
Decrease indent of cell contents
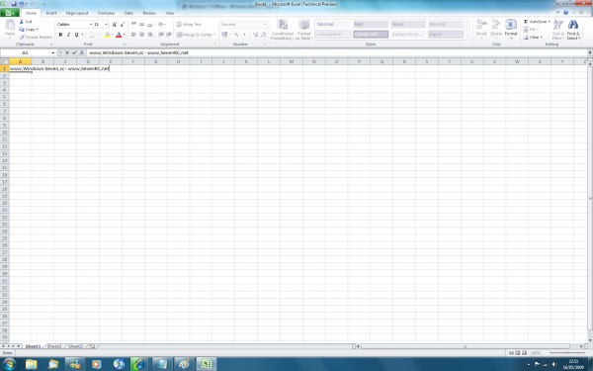[161, 35]
